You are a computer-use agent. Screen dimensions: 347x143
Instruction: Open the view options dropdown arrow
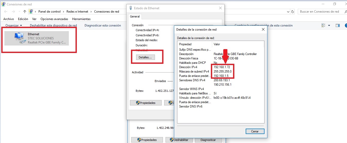pyautogui.click(x=329, y=25)
